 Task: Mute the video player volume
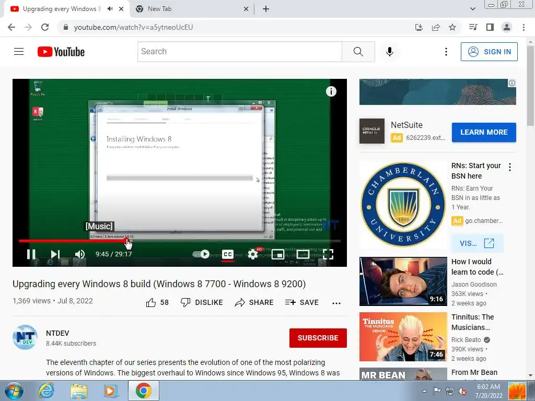[80, 254]
